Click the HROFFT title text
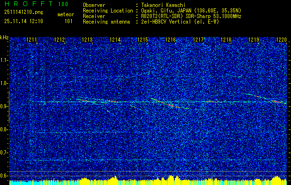Image resolution: width=291 pixels, height=185 pixels. click(x=29, y=4)
